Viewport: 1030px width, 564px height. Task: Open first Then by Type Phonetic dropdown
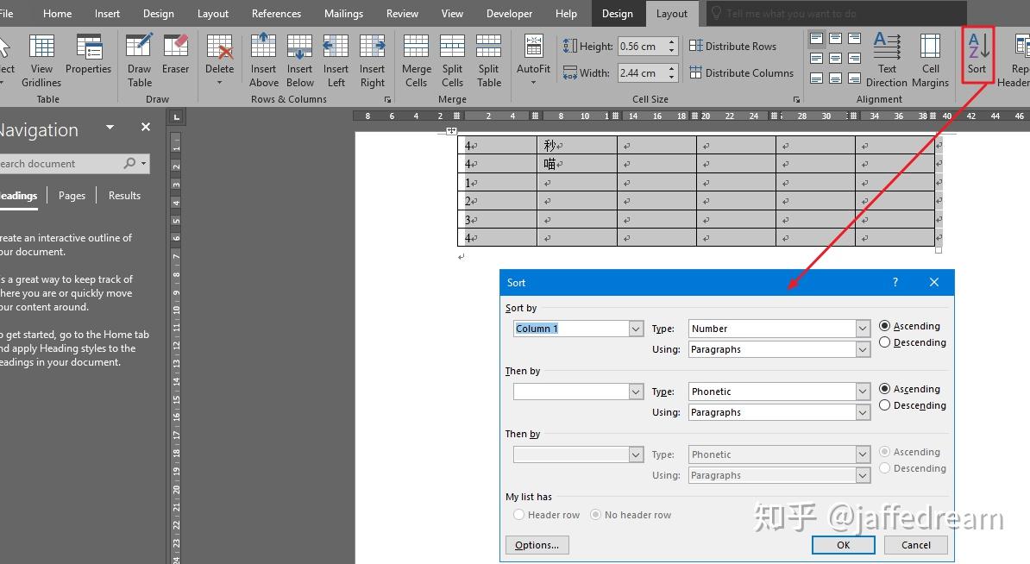[x=863, y=392]
